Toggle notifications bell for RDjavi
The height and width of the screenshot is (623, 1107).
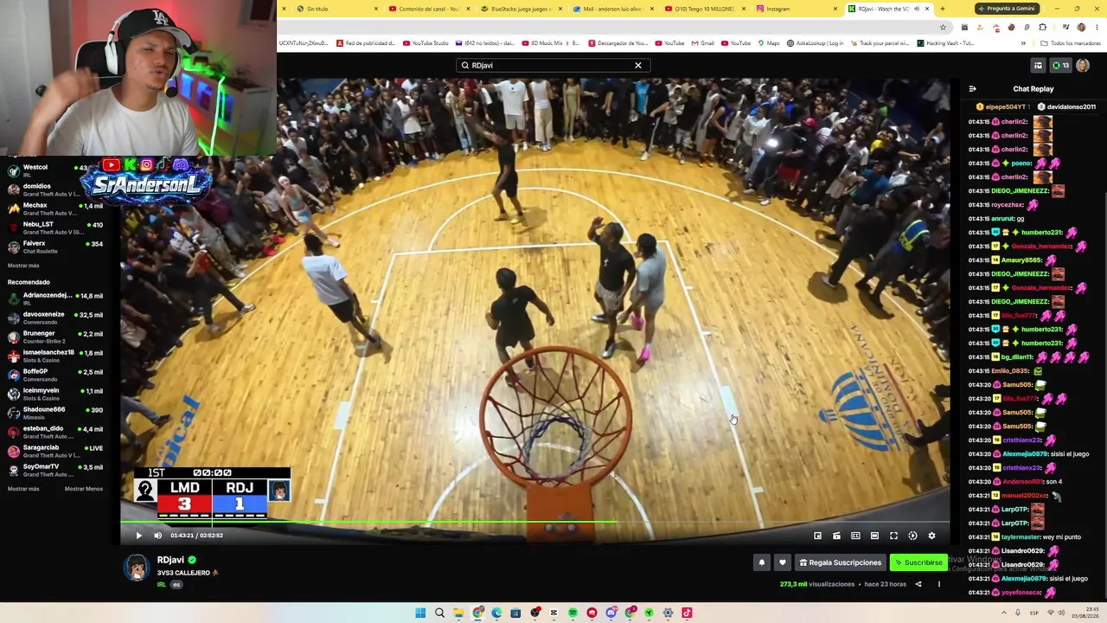click(x=762, y=562)
